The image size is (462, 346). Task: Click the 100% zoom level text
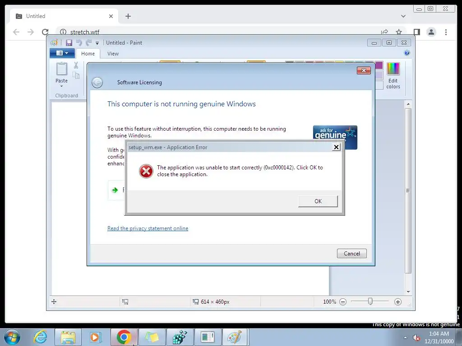tap(329, 302)
